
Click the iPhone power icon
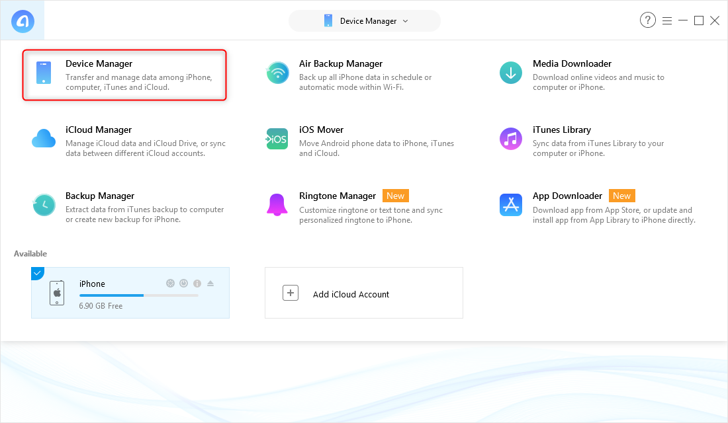[184, 284]
